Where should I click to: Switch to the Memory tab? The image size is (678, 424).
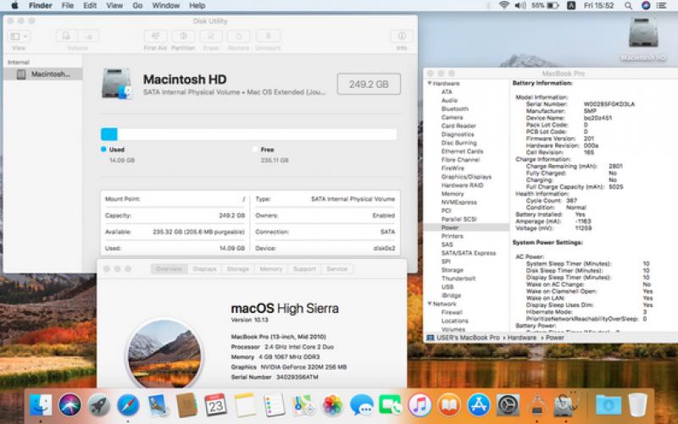tap(271, 269)
